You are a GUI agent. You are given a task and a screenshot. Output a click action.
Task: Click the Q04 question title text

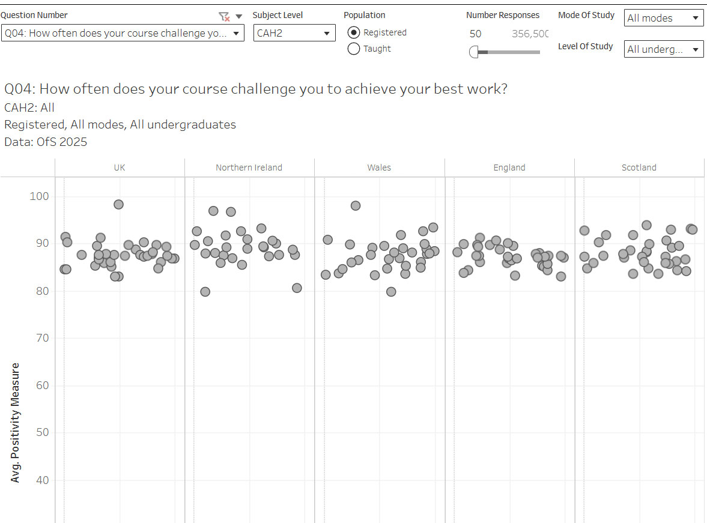coord(256,88)
